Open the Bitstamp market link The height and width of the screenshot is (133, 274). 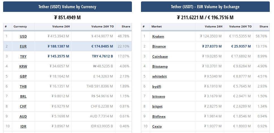160,66
